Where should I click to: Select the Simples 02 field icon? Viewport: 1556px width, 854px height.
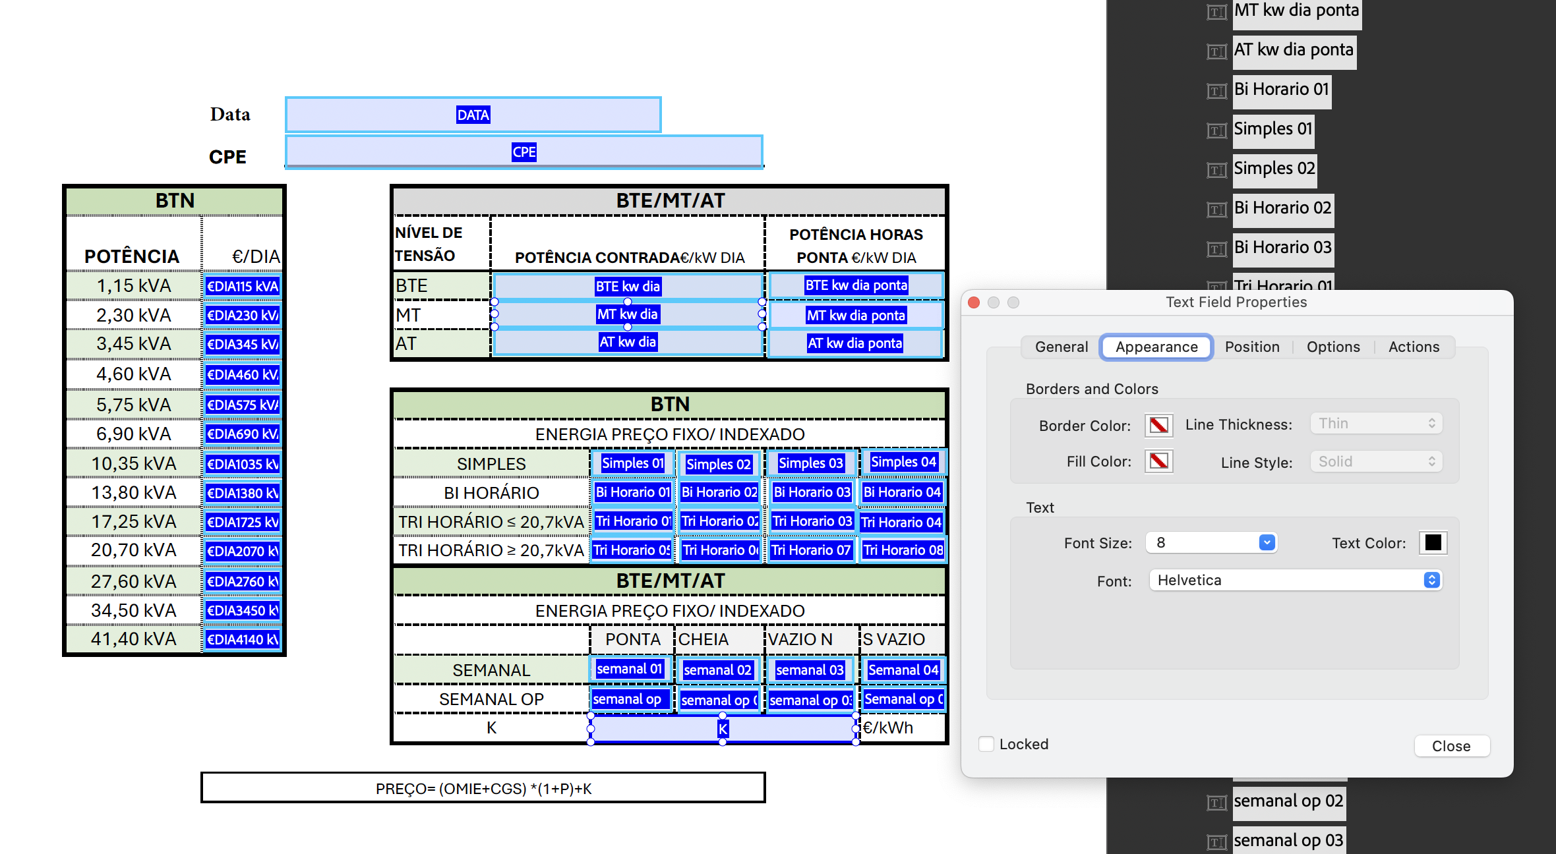(1216, 169)
